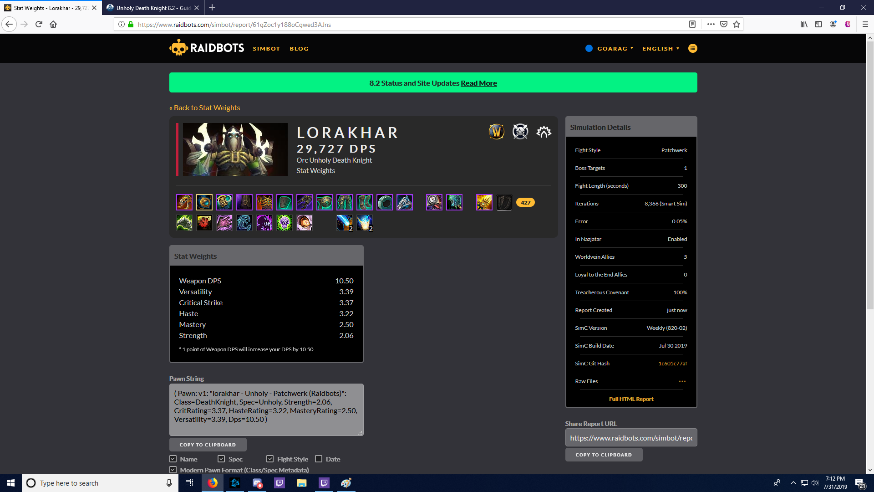Viewport: 874px width, 492px height.
Task: Open the Raider.IO profile icon
Action: 544,132
